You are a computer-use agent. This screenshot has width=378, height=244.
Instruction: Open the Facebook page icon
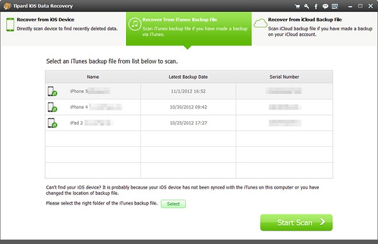(316, 6)
